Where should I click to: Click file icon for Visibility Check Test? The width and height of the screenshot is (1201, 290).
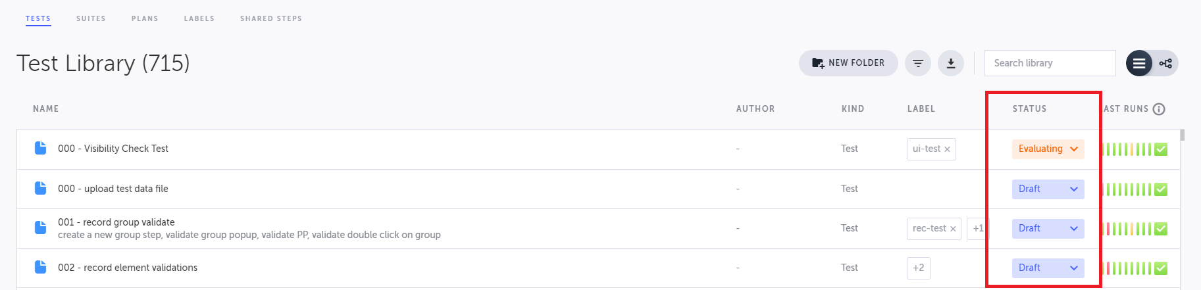pos(41,148)
